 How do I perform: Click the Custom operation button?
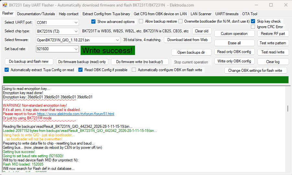point(234,34)
